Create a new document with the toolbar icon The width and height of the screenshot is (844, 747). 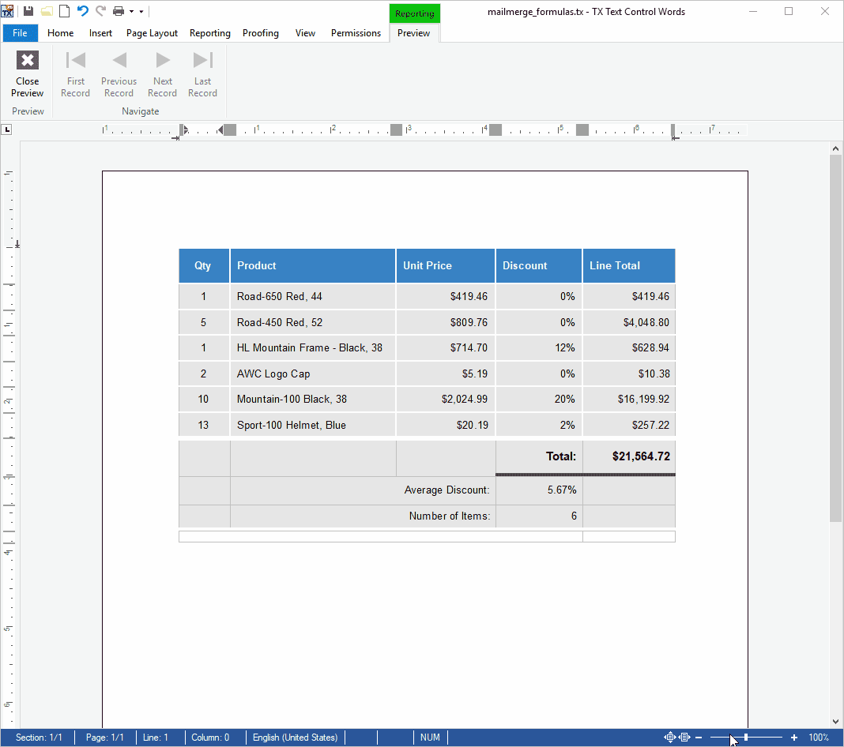coord(63,12)
